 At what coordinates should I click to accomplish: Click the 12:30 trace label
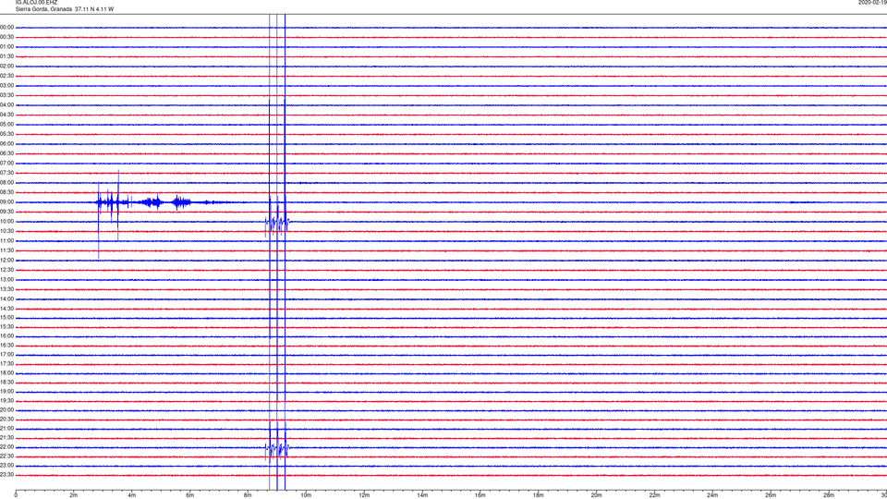point(6,270)
